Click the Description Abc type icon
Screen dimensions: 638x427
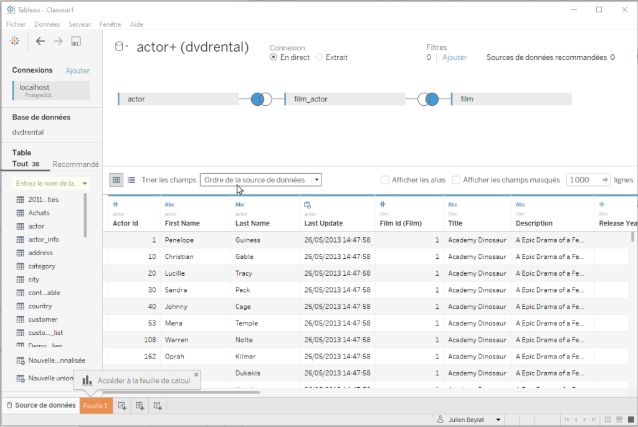coord(520,205)
